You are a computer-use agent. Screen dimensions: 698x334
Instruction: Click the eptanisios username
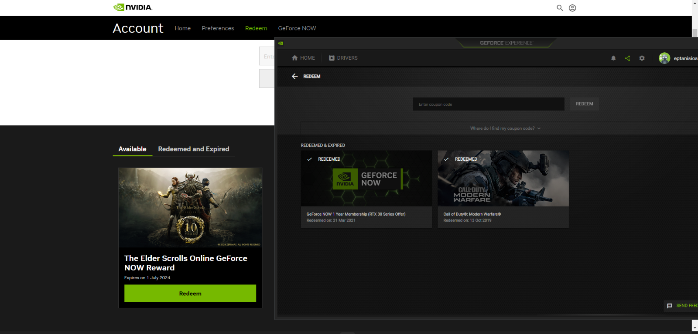[x=685, y=58]
